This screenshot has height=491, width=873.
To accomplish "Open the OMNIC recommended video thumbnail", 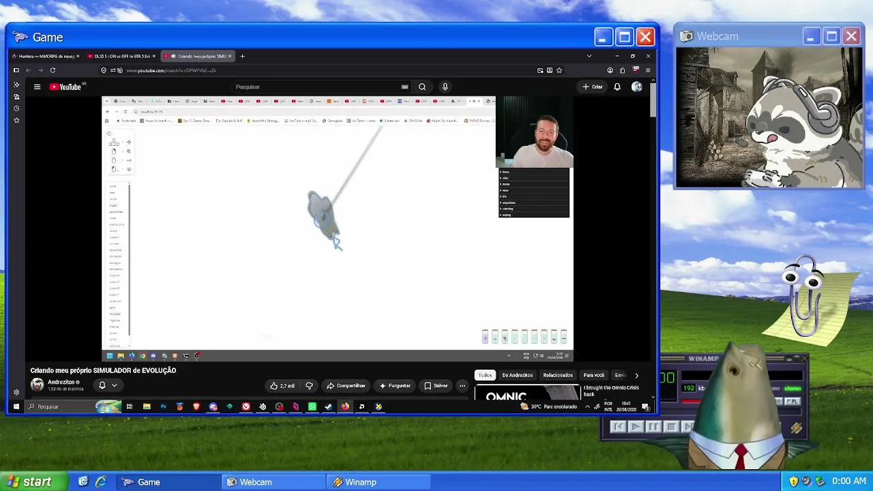I will (527, 392).
